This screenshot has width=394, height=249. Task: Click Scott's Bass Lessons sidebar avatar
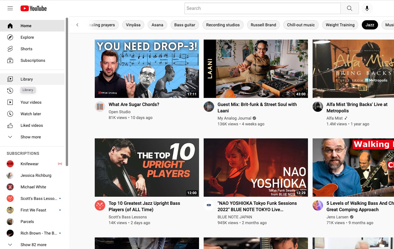coord(10,198)
